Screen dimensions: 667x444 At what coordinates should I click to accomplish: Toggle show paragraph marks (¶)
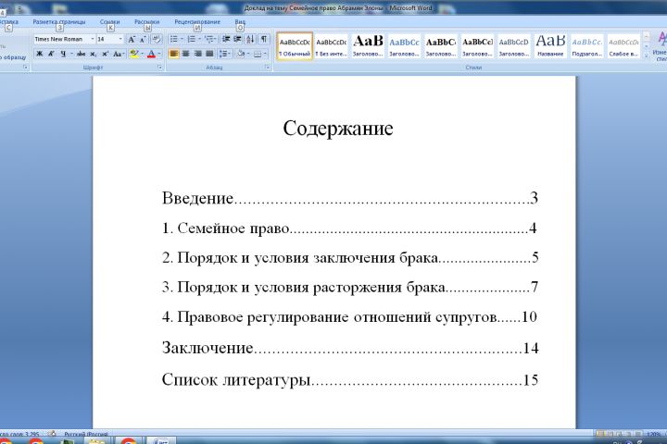tap(264, 39)
